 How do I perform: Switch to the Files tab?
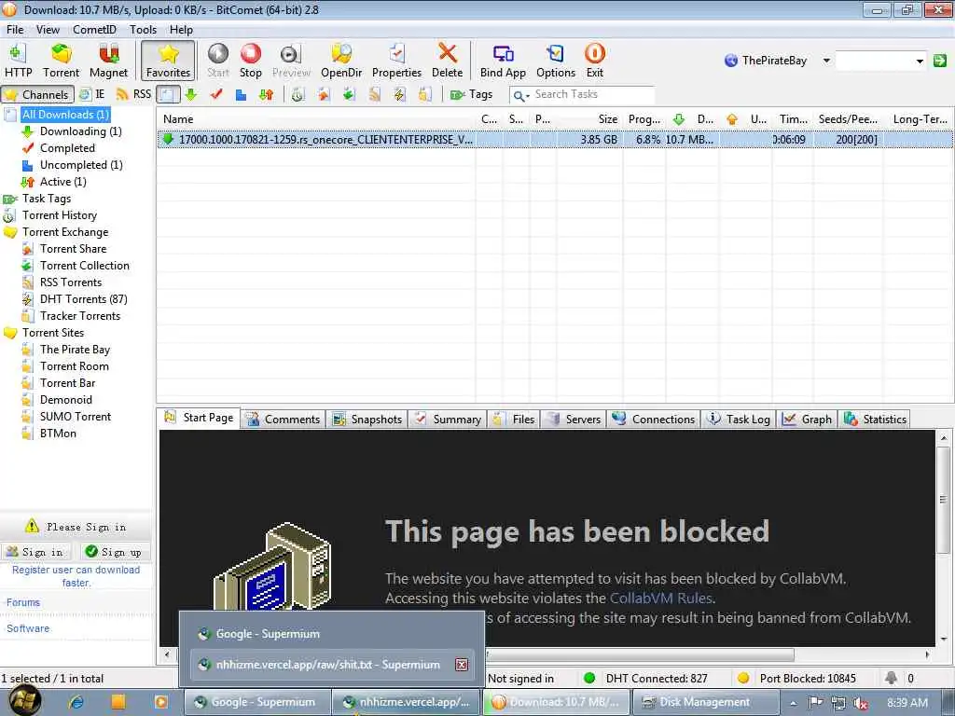(x=514, y=419)
